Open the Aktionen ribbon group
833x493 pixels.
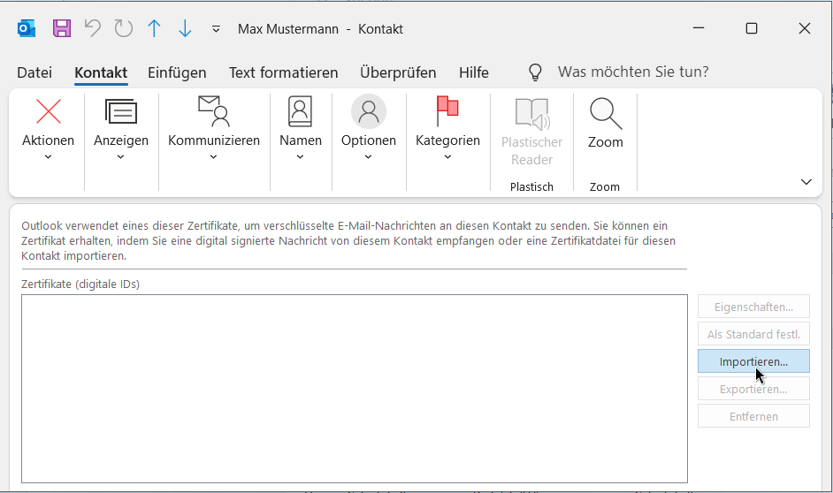tap(49, 129)
